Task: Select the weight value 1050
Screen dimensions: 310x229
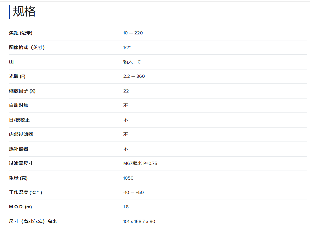Action: pos(128,178)
